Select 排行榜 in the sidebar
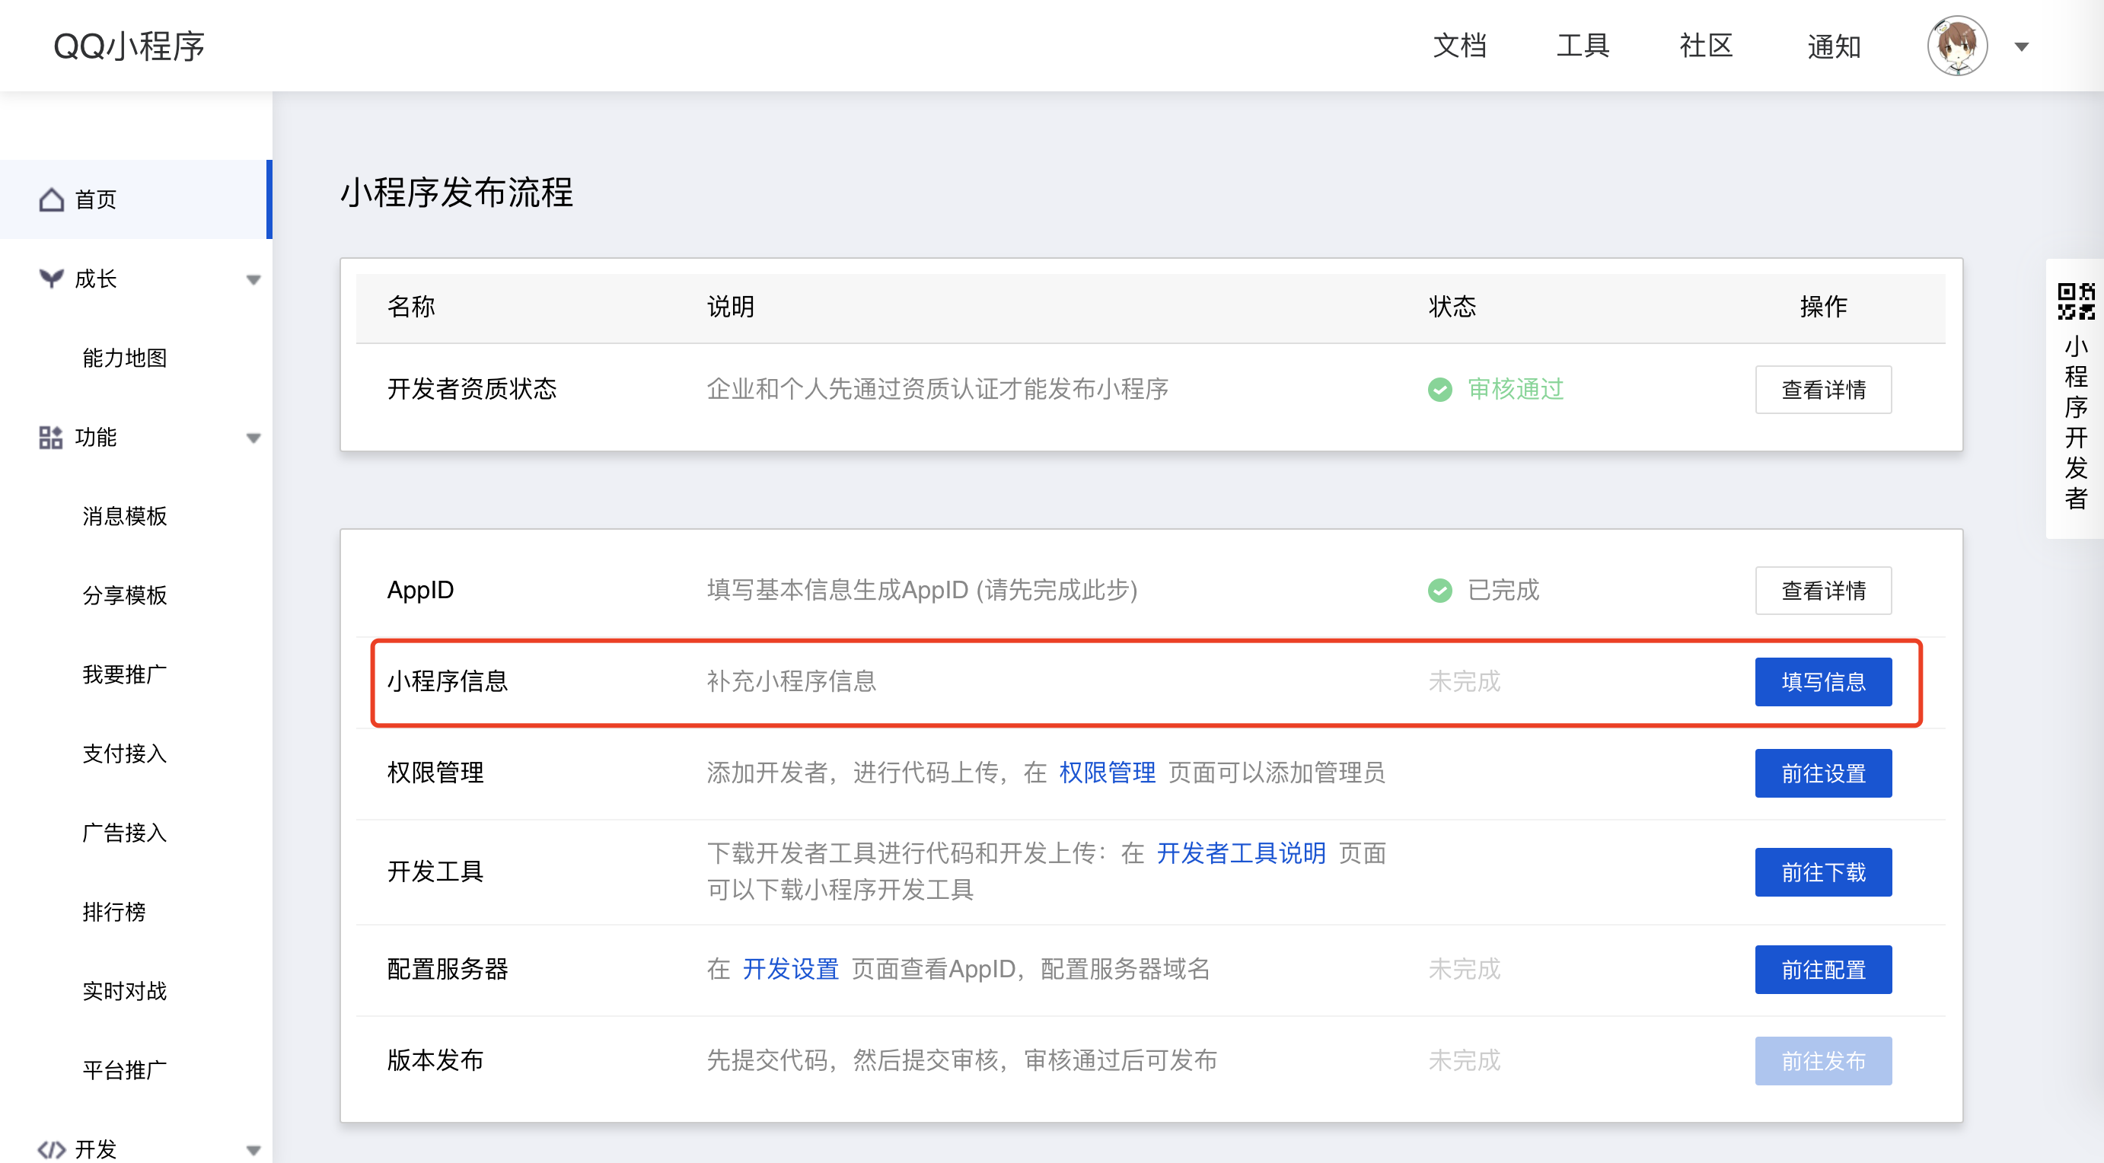The height and width of the screenshot is (1163, 2104). 113,913
